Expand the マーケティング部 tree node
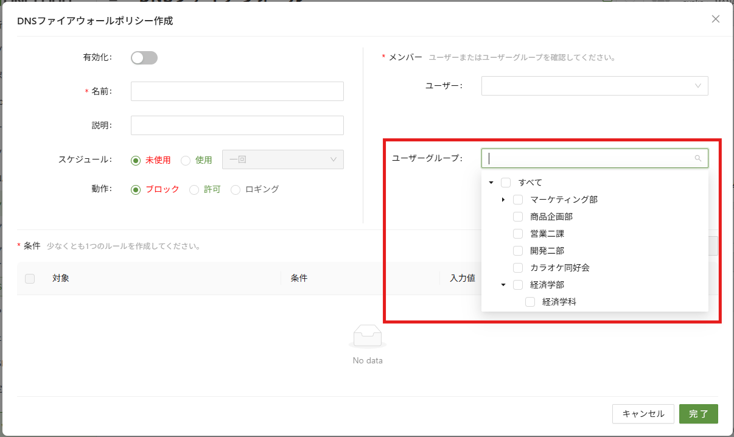The height and width of the screenshot is (437, 734). [503, 200]
